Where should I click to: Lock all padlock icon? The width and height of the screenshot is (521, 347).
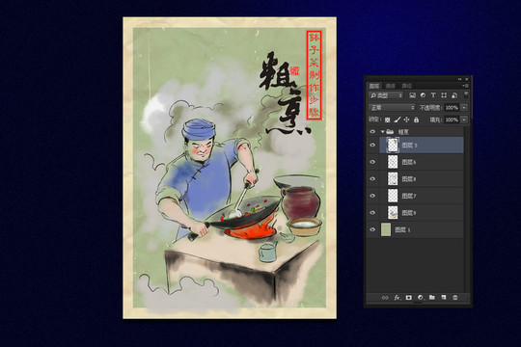417,120
